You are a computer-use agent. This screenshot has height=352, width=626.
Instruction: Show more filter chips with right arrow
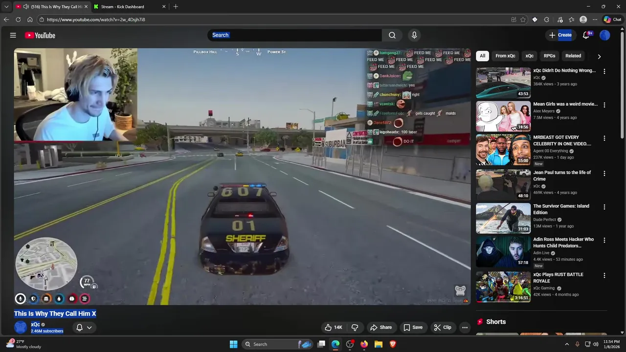coord(599,56)
